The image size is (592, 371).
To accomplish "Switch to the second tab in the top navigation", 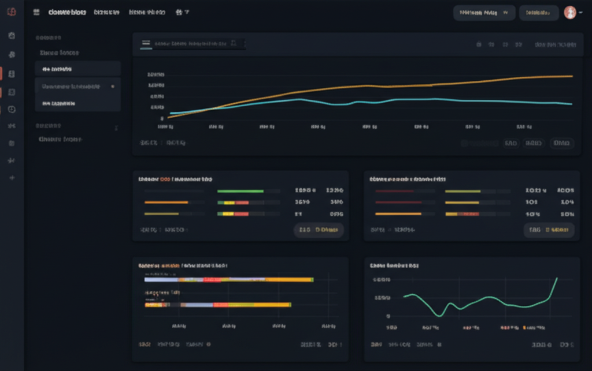I will [x=107, y=12].
